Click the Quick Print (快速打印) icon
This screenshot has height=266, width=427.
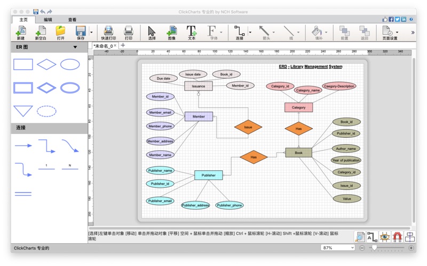[108, 32]
